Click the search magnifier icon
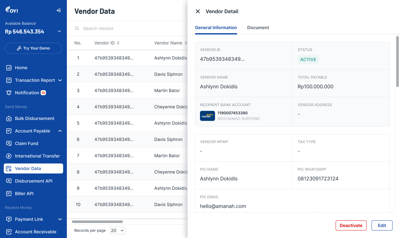Image resolution: width=400 pixels, height=238 pixels. [x=77, y=28]
